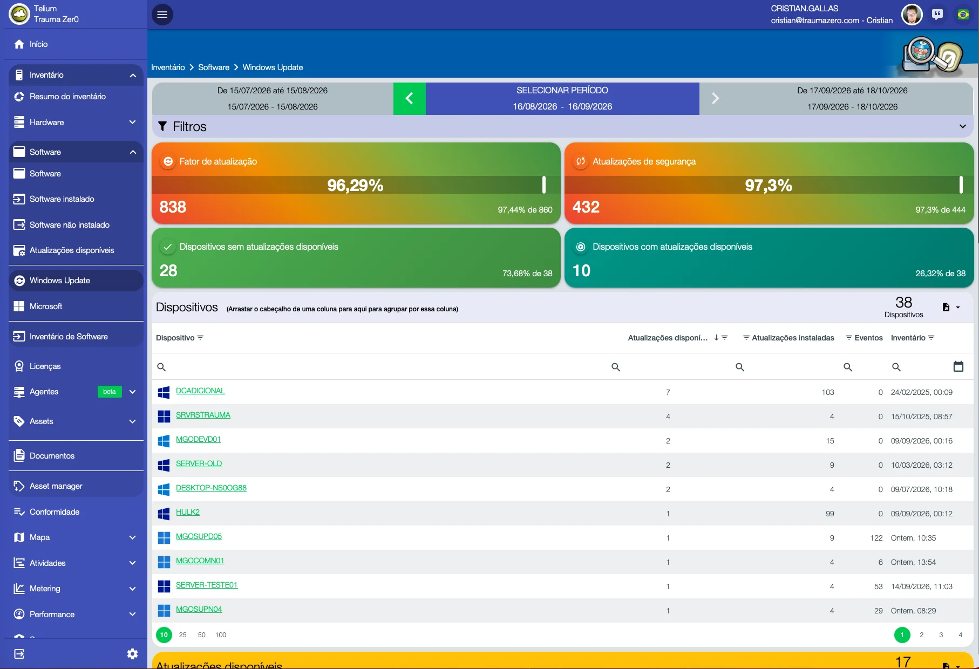Viewport: 979px width, 669px height.
Task: Go to page 2 of devices
Action: [x=922, y=635]
